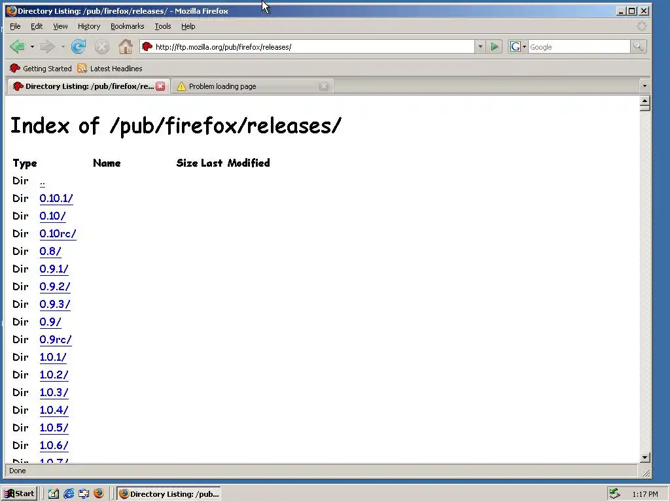
Task: Open the Latest Headlines feed bookmark
Action: (110, 68)
